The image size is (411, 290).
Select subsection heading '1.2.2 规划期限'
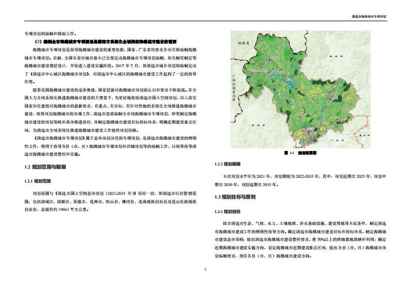point(228,164)
